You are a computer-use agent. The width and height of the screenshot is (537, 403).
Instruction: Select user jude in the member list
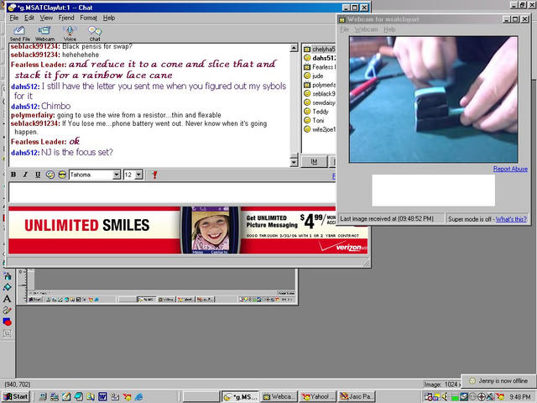tap(314, 76)
